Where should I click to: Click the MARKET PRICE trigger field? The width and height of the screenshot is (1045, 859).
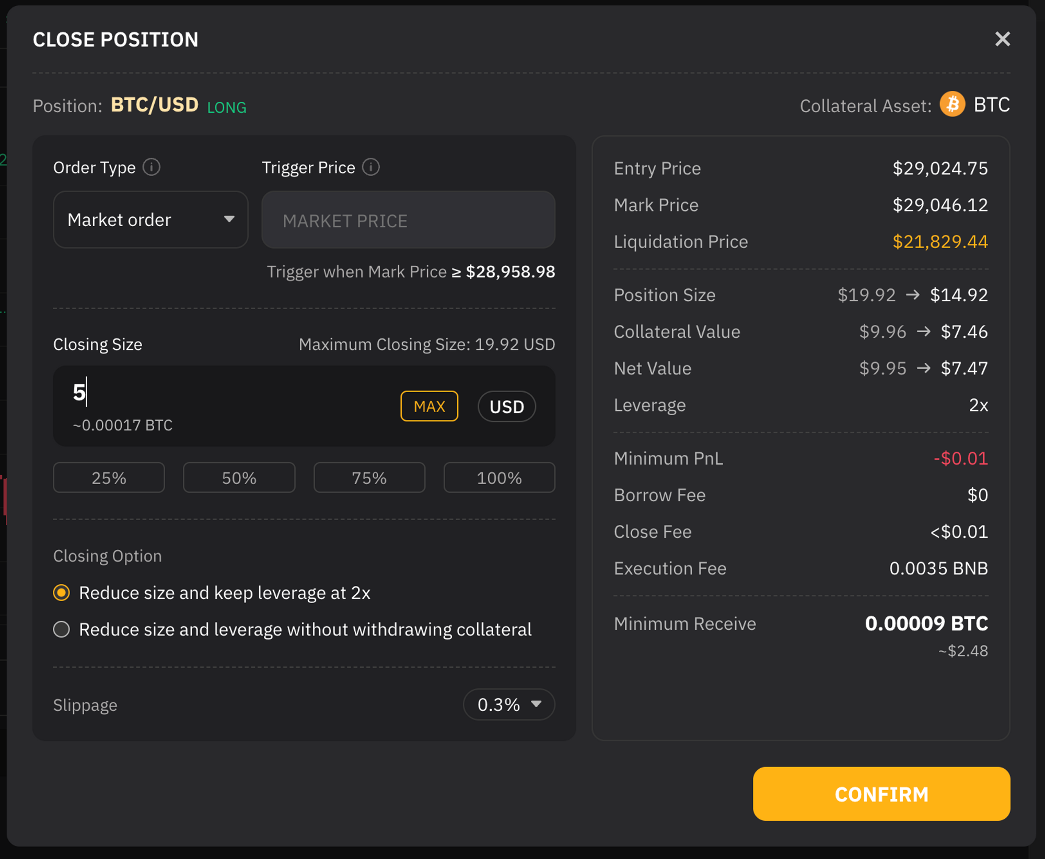point(408,220)
